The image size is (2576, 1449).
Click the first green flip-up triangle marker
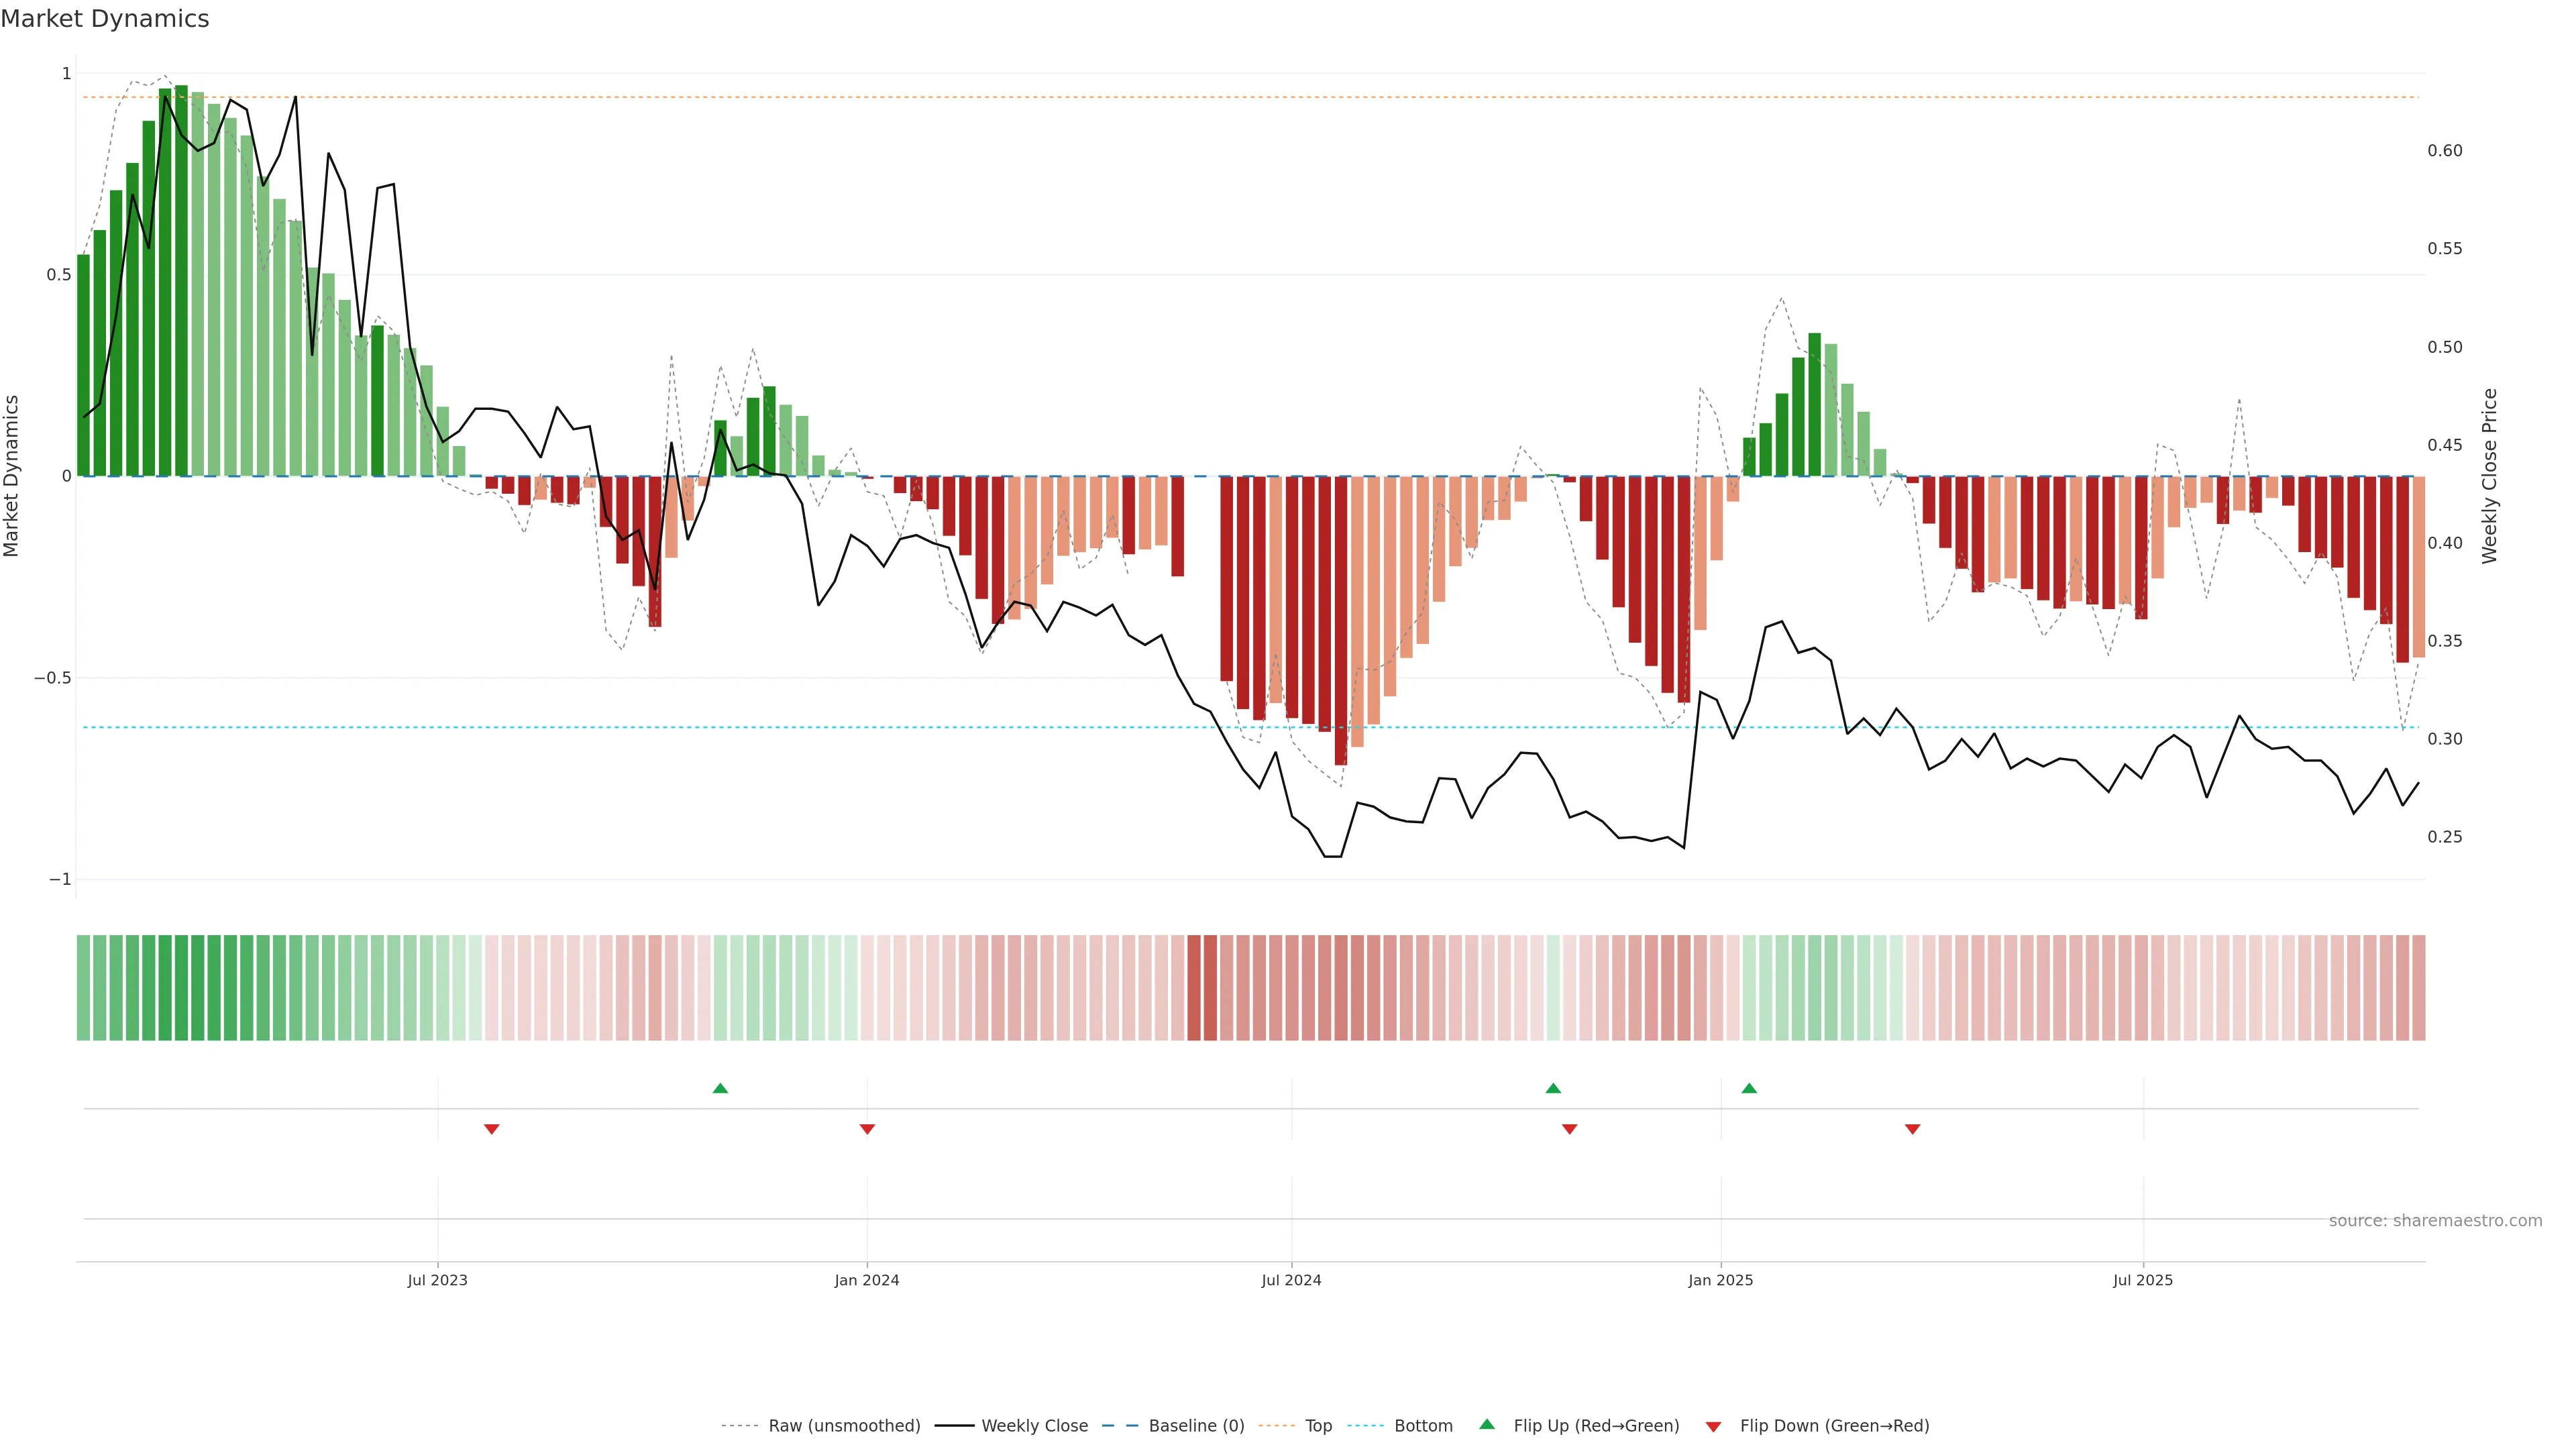pyautogui.click(x=720, y=1088)
